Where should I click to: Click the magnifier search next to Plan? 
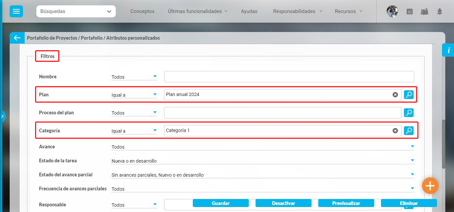coord(409,95)
